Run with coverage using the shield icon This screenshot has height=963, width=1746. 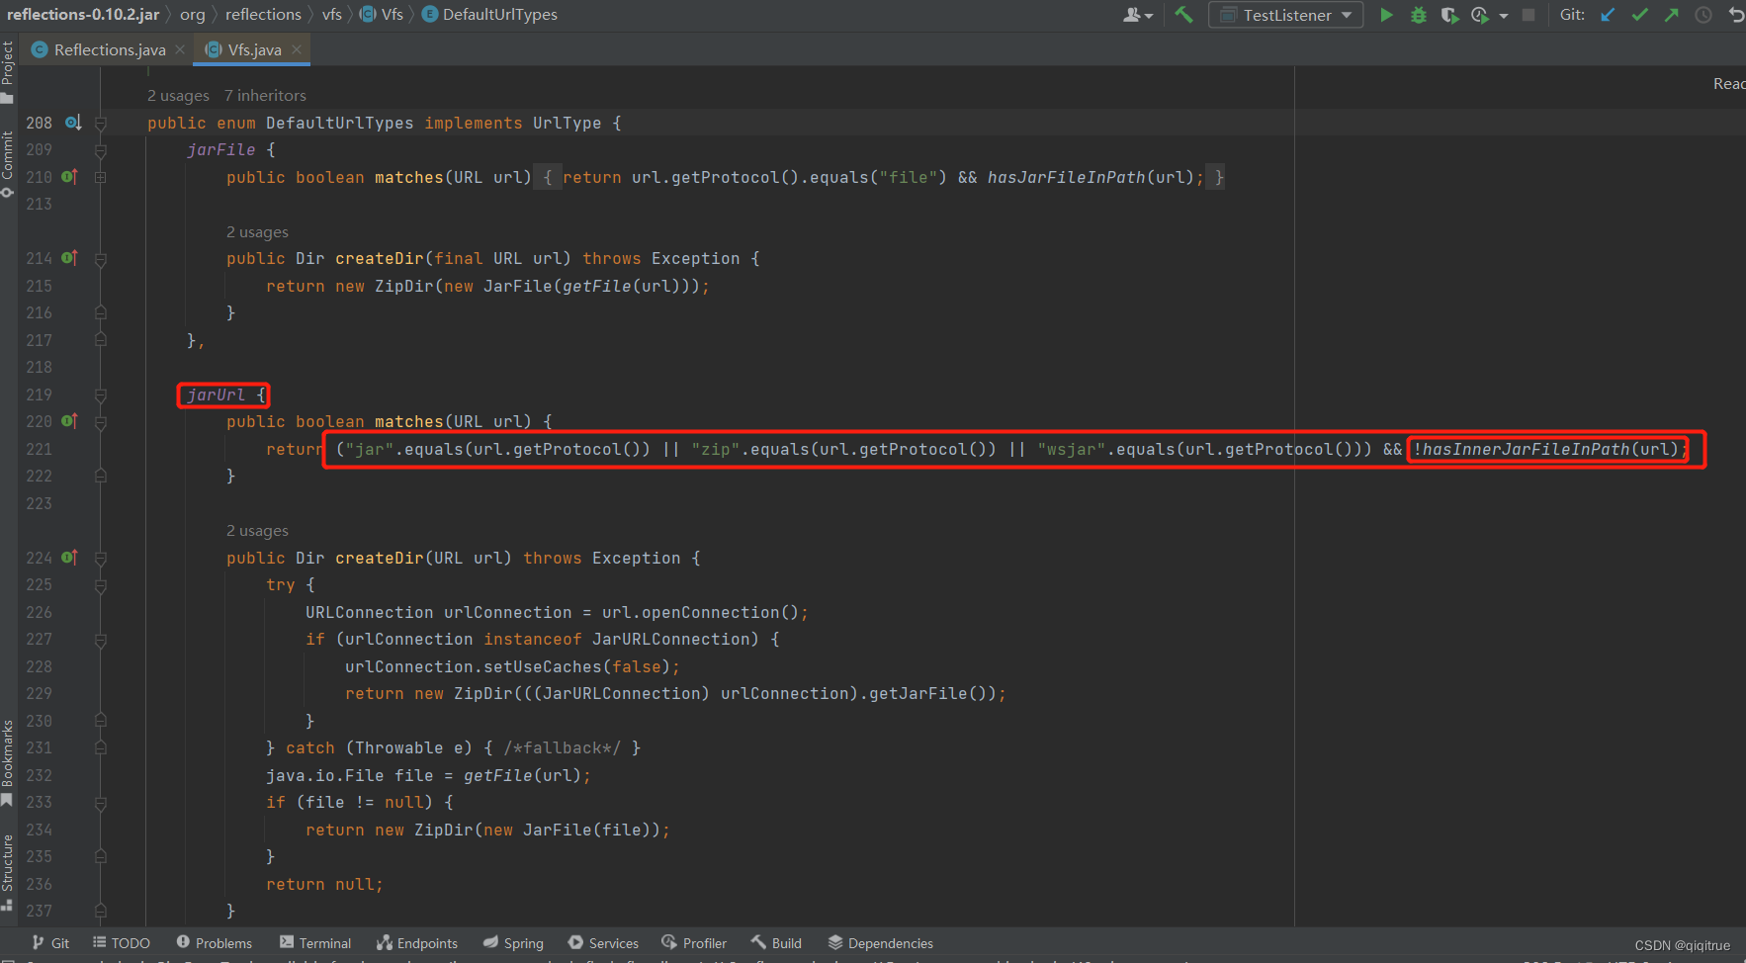point(1450,15)
